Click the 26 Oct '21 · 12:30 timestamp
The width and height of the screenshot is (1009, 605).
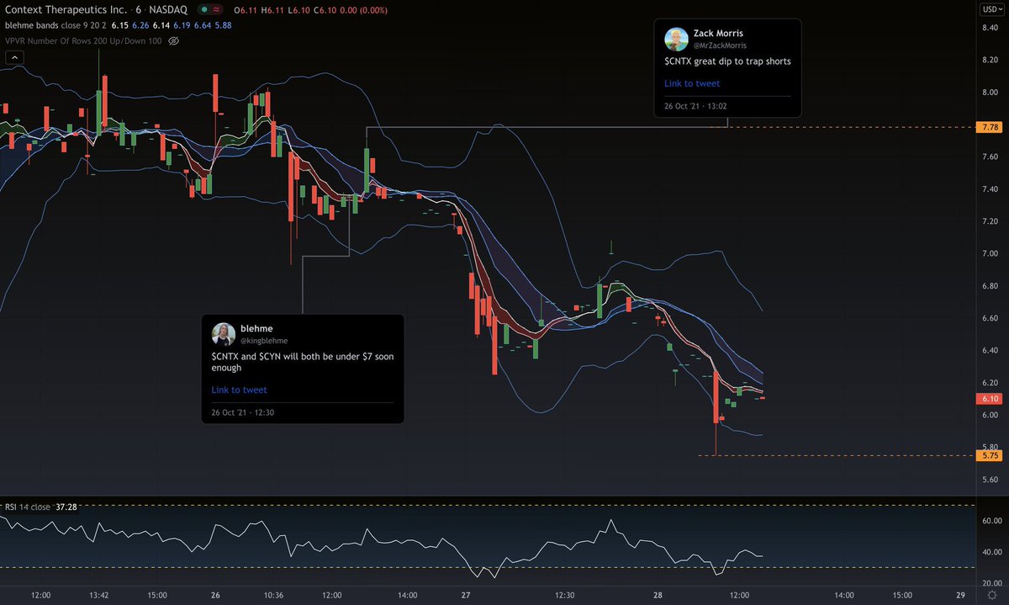(242, 412)
